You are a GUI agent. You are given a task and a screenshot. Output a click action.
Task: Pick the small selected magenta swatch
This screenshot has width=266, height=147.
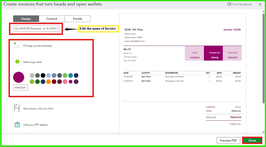[x=71, y=82]
